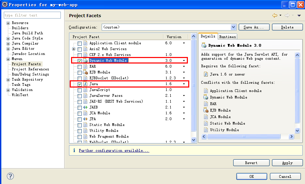Viewport: 305px width, 184px height.
Task: Select Java Build Path in the tree
Action: pos(27,33)
